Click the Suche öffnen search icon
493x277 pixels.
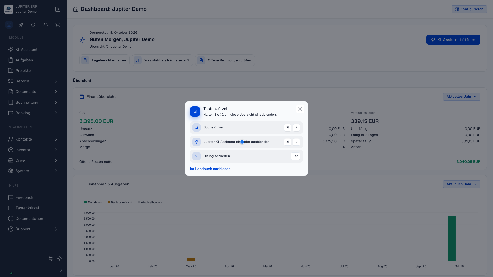[x=196, y=127]
